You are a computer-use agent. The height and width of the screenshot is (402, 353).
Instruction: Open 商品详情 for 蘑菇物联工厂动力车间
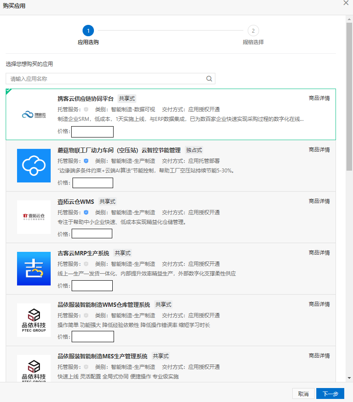pyautogui.click(x=319, y=150)
